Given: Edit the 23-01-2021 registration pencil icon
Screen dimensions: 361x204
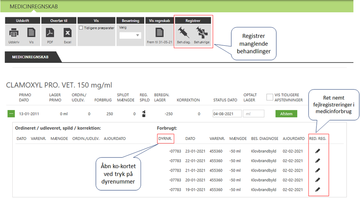Looking at the screenshot, I should tap(318, 151).
